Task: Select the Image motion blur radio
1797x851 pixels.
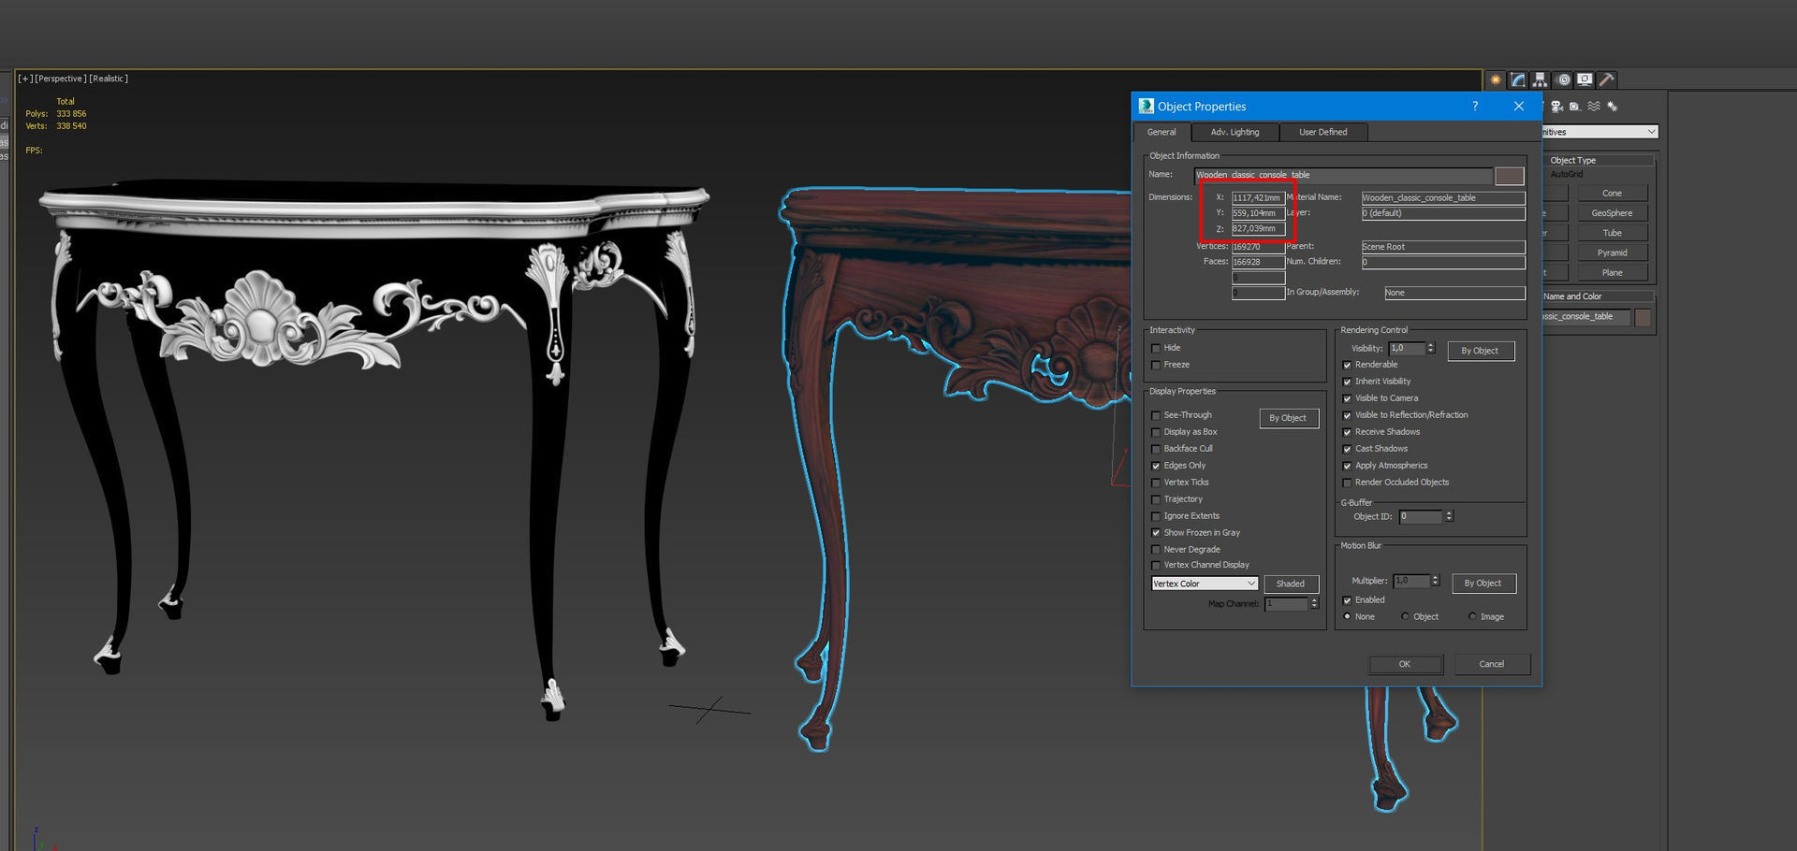Action: coord(1472,617)
